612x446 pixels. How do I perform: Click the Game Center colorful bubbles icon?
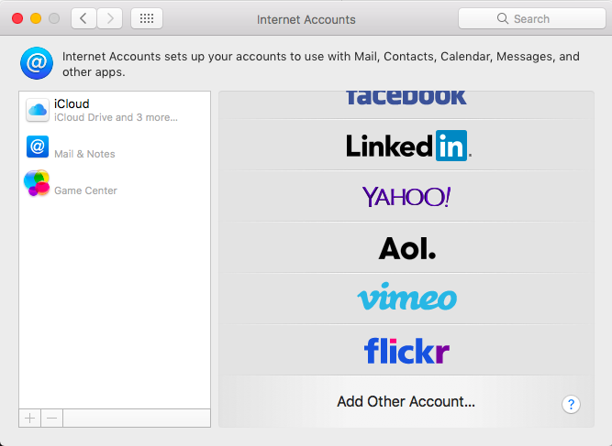pyautogui.click(x=37, y=182)
